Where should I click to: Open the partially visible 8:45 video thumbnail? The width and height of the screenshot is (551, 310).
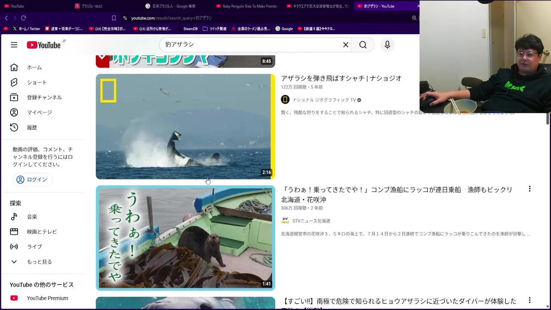coord(185,61)
